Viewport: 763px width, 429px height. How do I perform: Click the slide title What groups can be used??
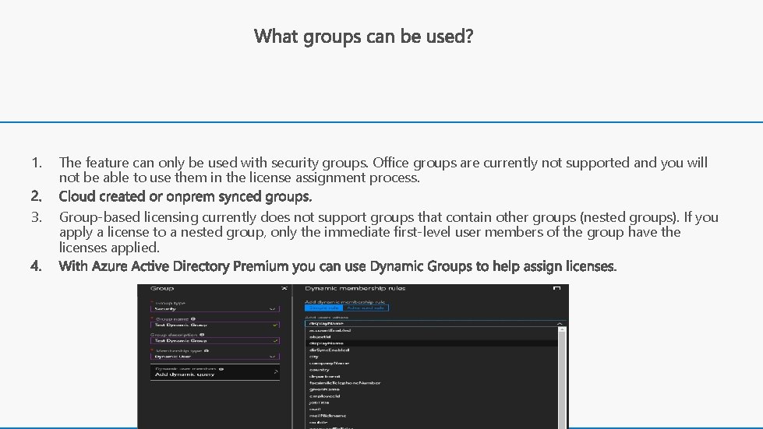(x=363, y=37)
